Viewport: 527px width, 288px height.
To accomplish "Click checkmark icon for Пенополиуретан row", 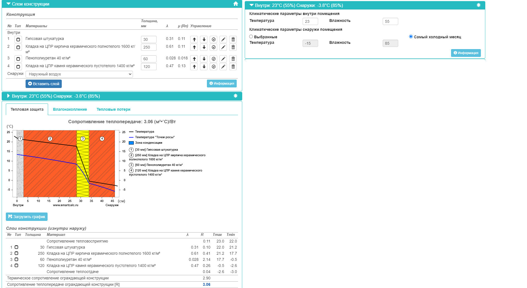I will pos(214,59).
